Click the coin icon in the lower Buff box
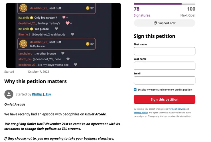 point(88,44)
